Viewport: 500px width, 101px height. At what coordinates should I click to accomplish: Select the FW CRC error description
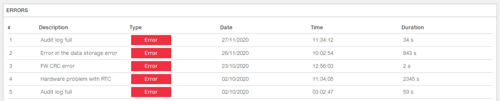[58, 66]
